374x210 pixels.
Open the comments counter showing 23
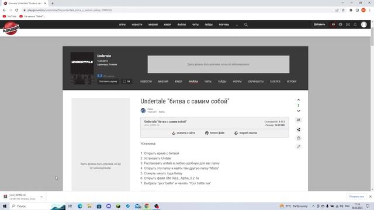pyautogui.click(x=299, y=120)
